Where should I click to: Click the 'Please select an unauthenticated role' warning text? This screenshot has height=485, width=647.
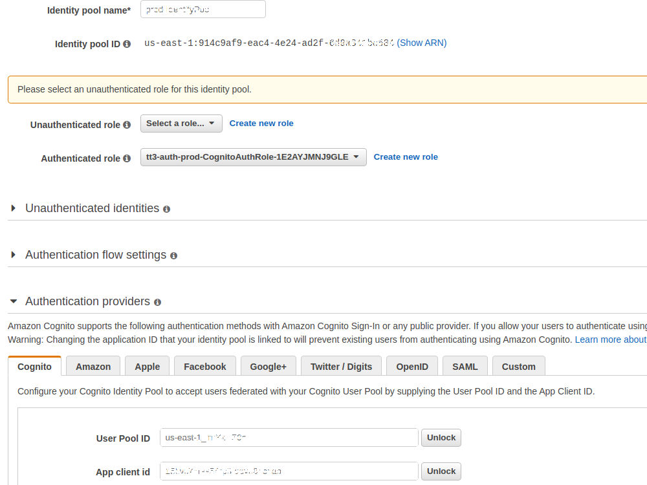click(135, 89)
